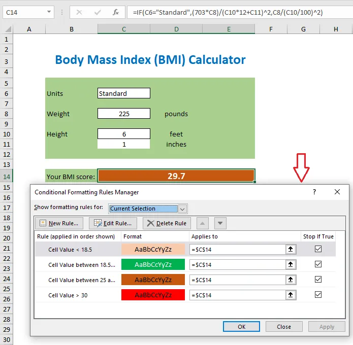
Task: Click Applies to field of 'between 18.5' rule
Action: click(238, 264)
